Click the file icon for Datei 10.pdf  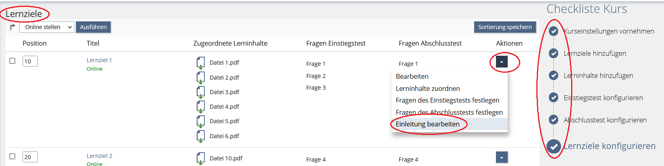point(200,158)
